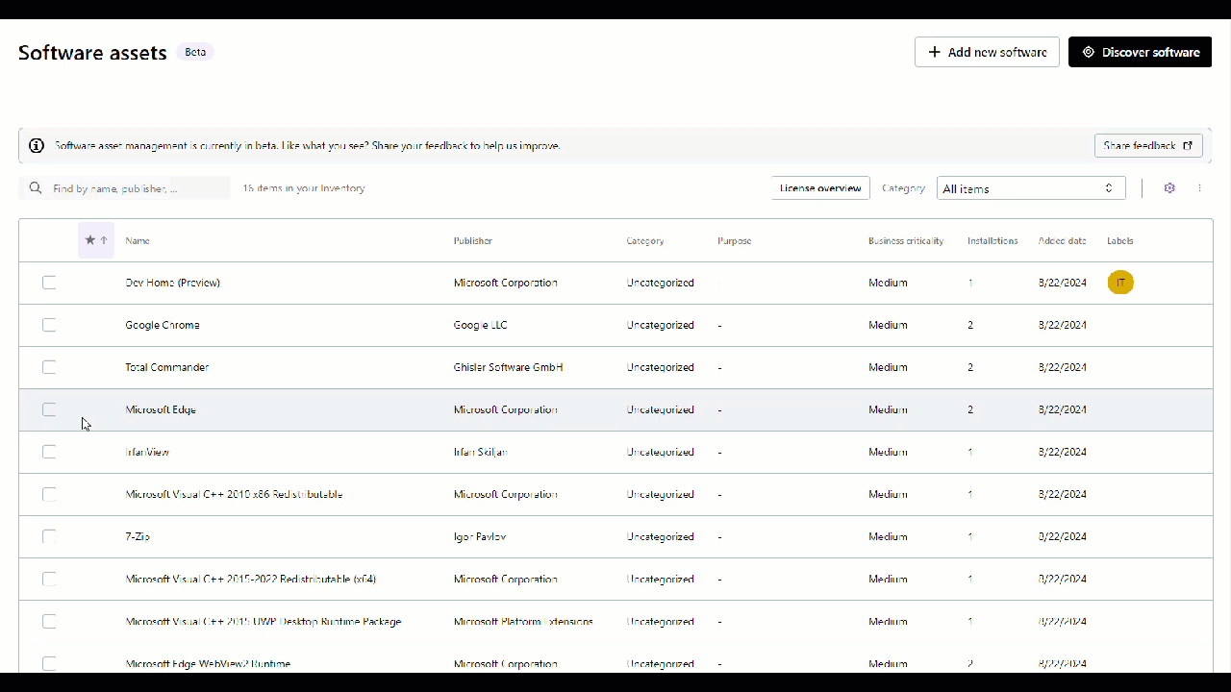Open the Dev Home (Preview) entry

click(x=173, y=283)
